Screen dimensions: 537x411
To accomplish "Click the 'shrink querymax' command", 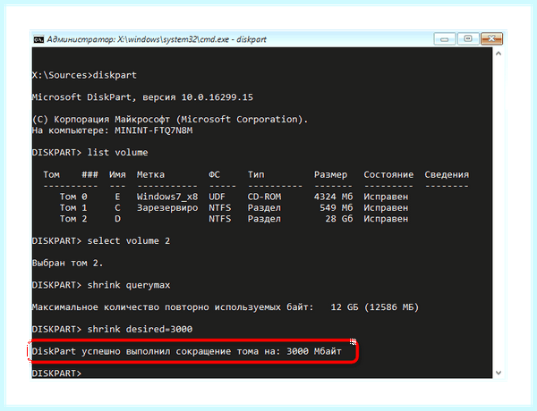I will tap(128, 285).
